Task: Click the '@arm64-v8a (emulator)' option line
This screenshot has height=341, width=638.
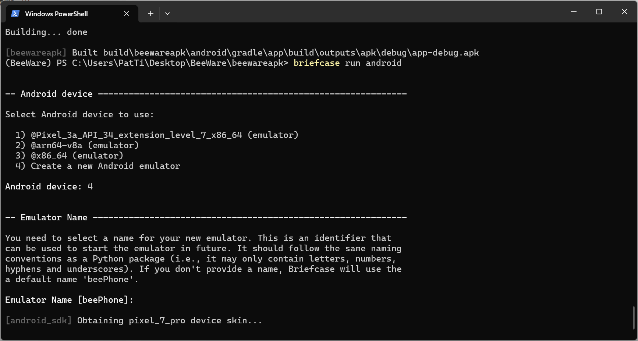Action: click(77, 145)
